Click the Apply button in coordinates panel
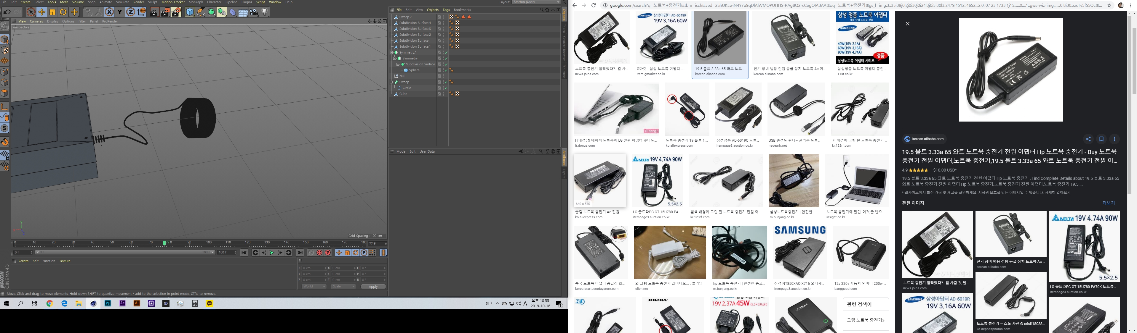 point(373,287)
